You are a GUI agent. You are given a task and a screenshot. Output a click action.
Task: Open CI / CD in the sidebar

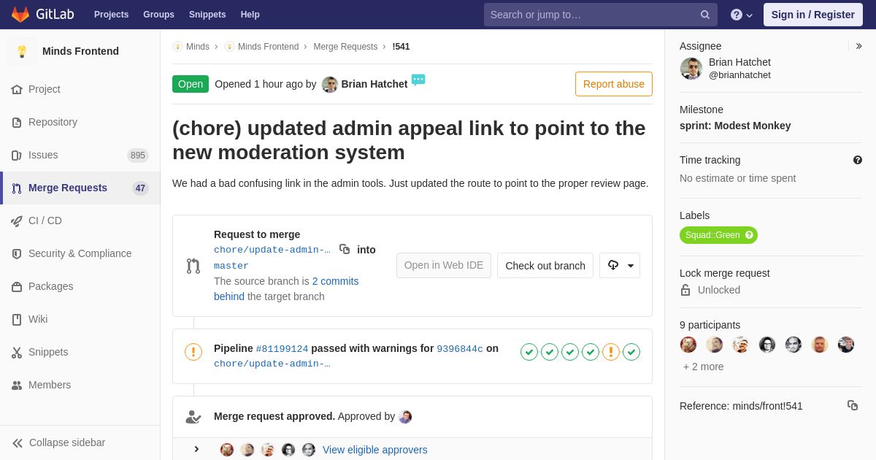tap(80, 221)
